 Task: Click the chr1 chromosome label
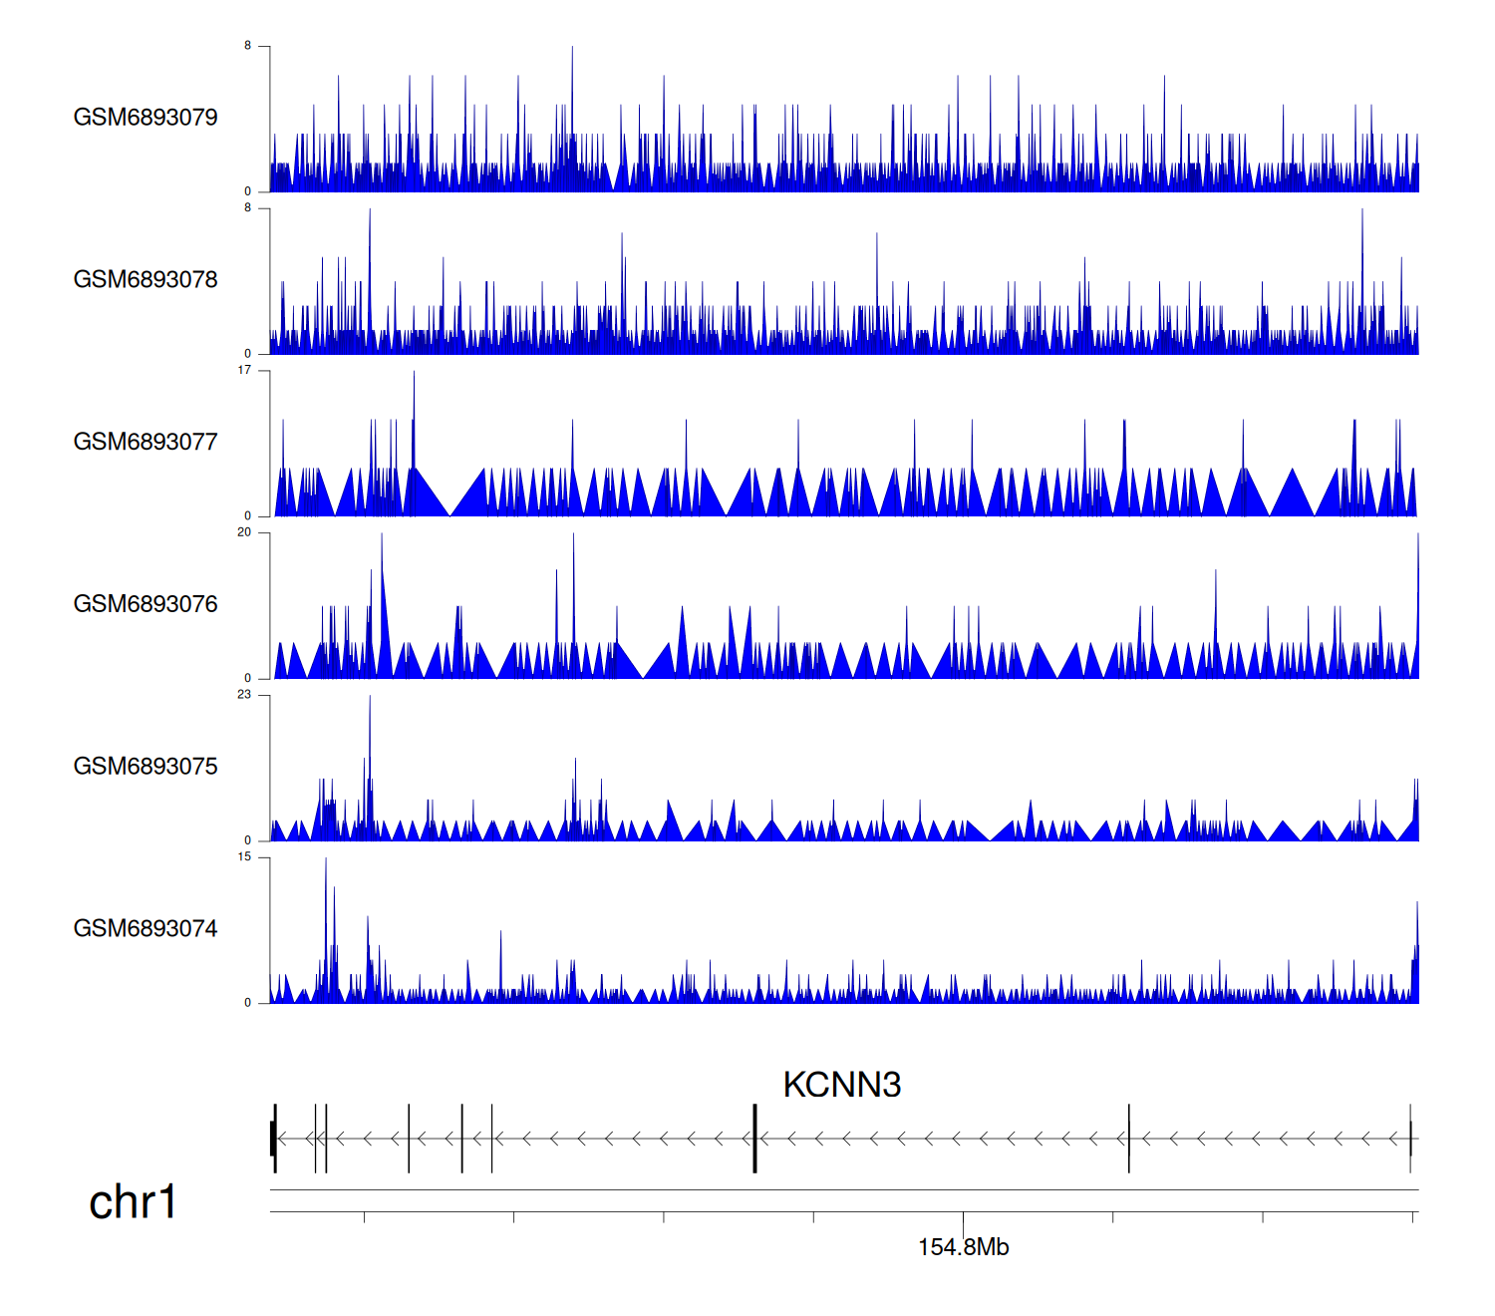[133, 1202]
